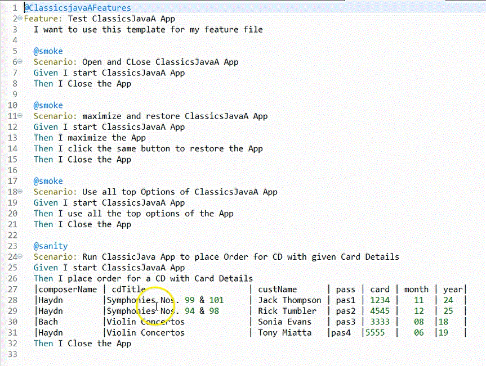486x366 pixels.
Task: Select the @sanity tag on line 23
Action: 50,246
